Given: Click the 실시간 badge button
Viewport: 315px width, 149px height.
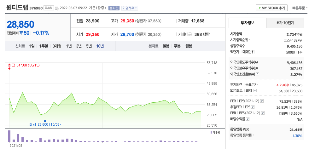Looking at the screenshot, I should [x=114, y=8].
